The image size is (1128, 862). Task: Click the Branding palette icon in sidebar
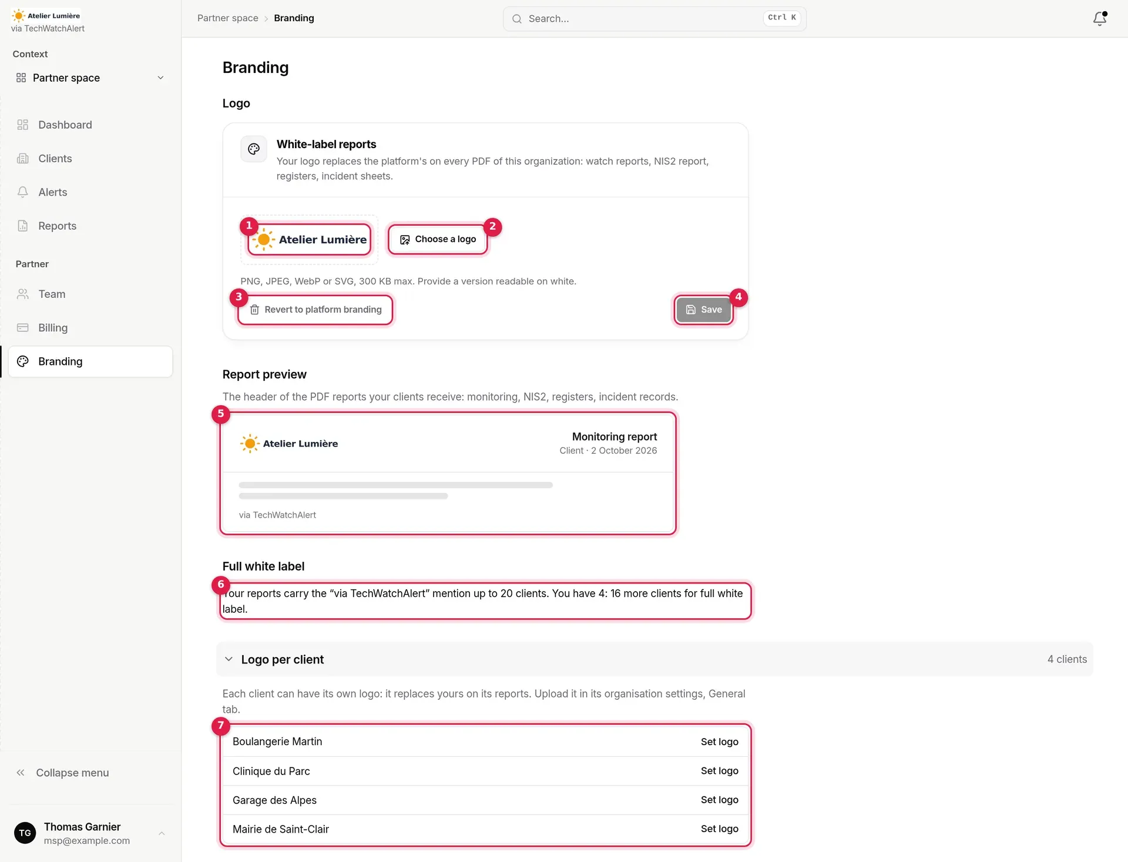click(x=23, y=361)
